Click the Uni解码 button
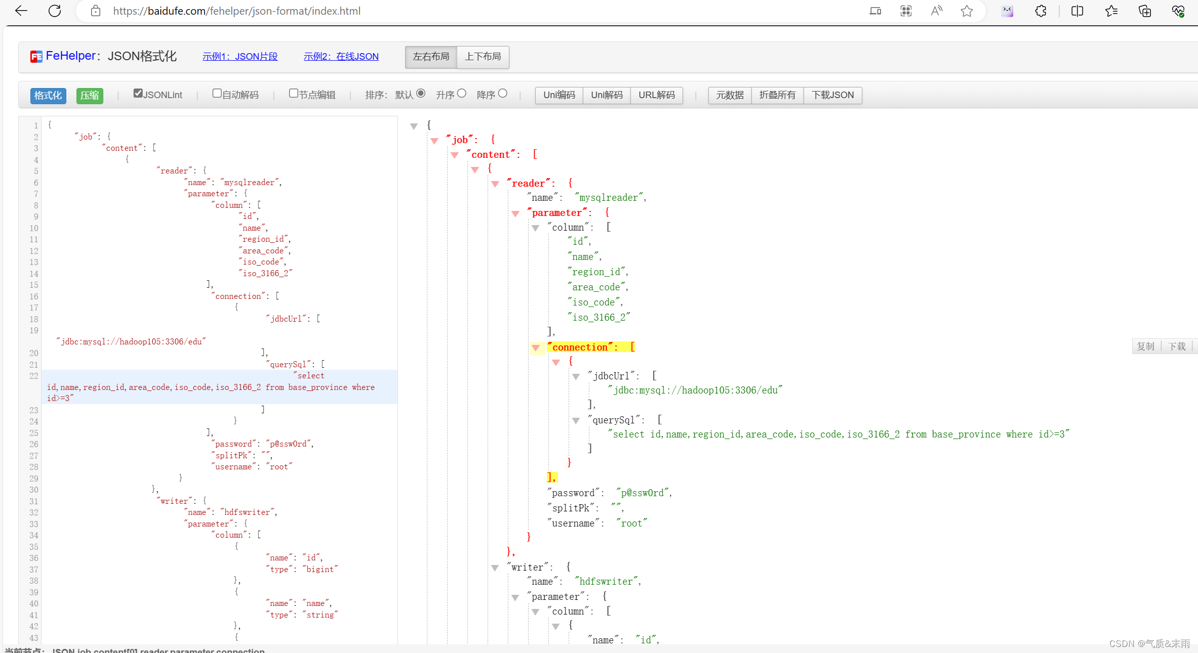This screenshot has height=653, width=1198. 607,95
